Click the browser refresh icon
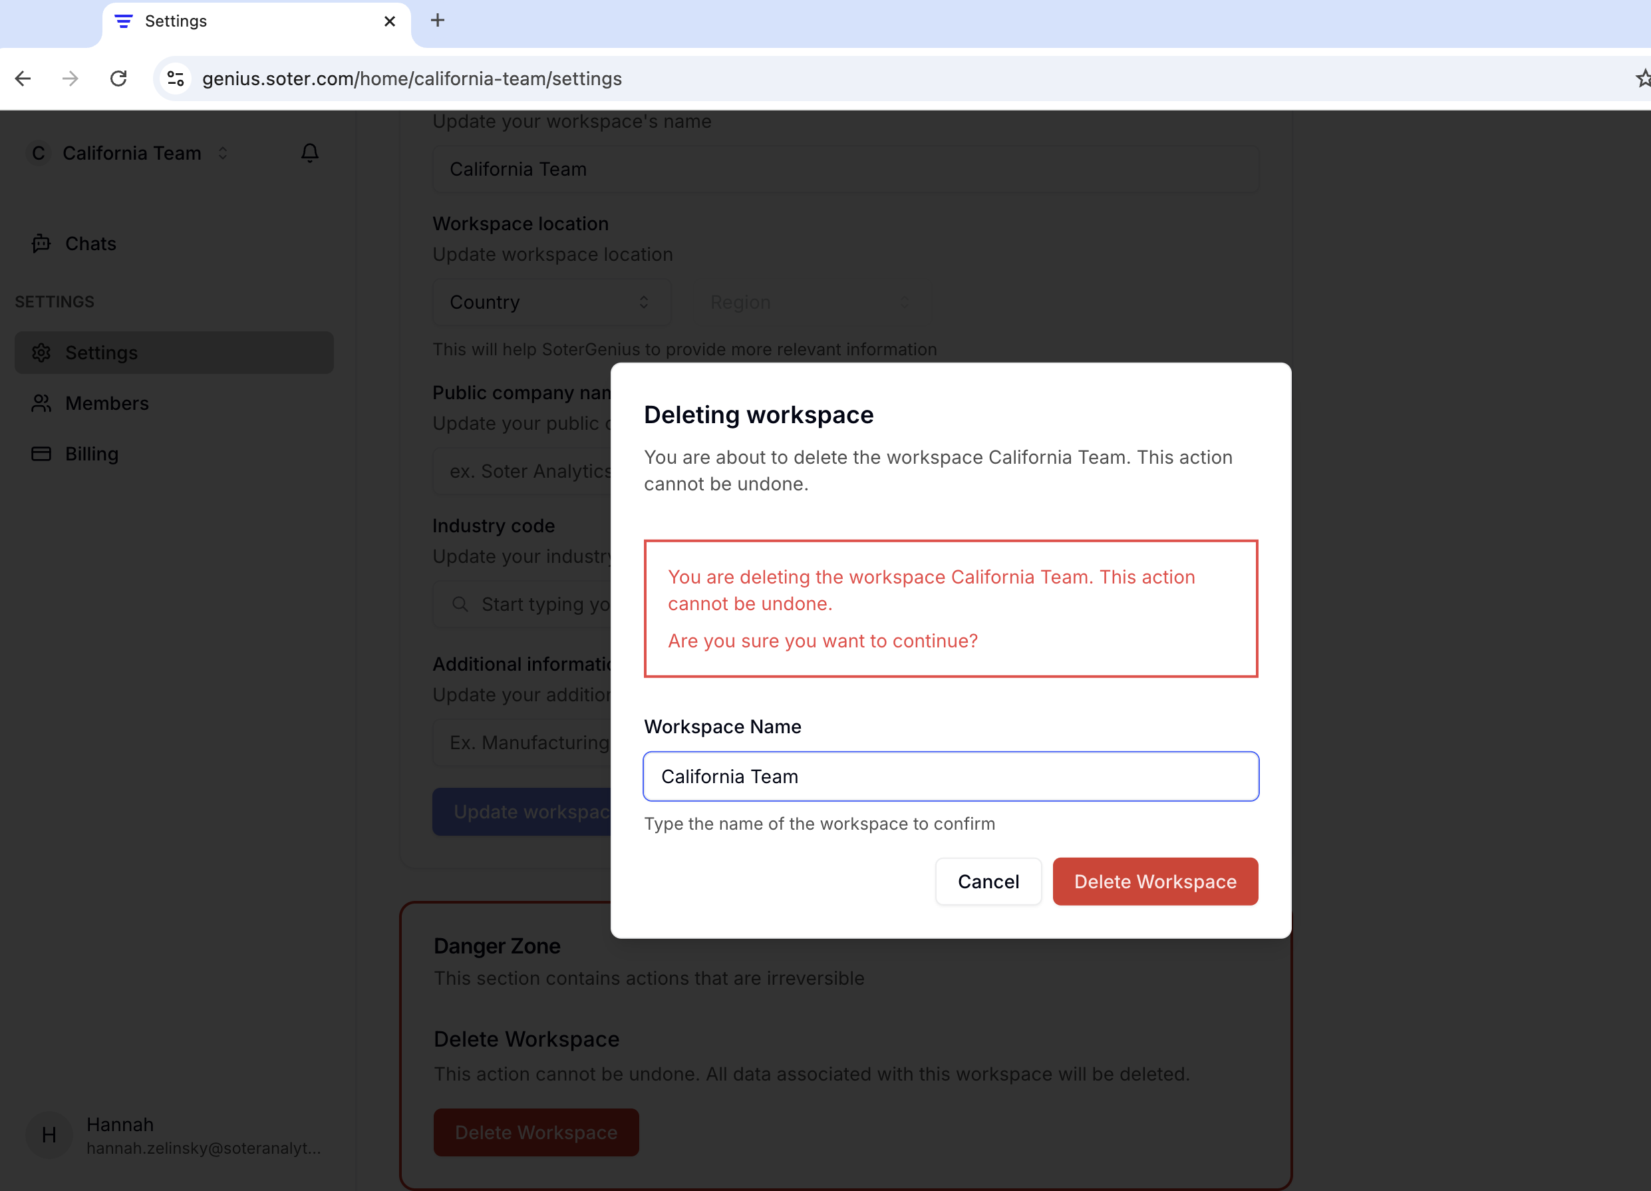 click(x=116, y=79)
